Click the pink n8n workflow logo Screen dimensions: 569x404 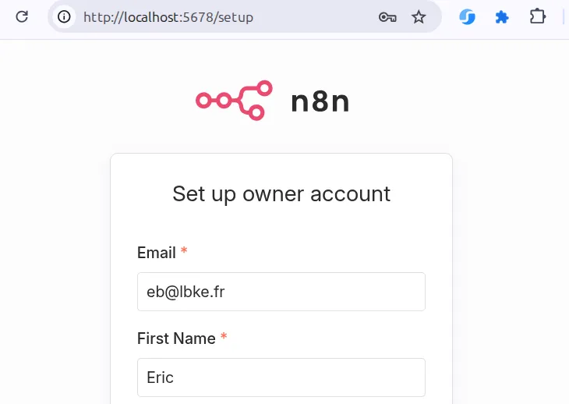pyautogui.click(x=234, y=100)
